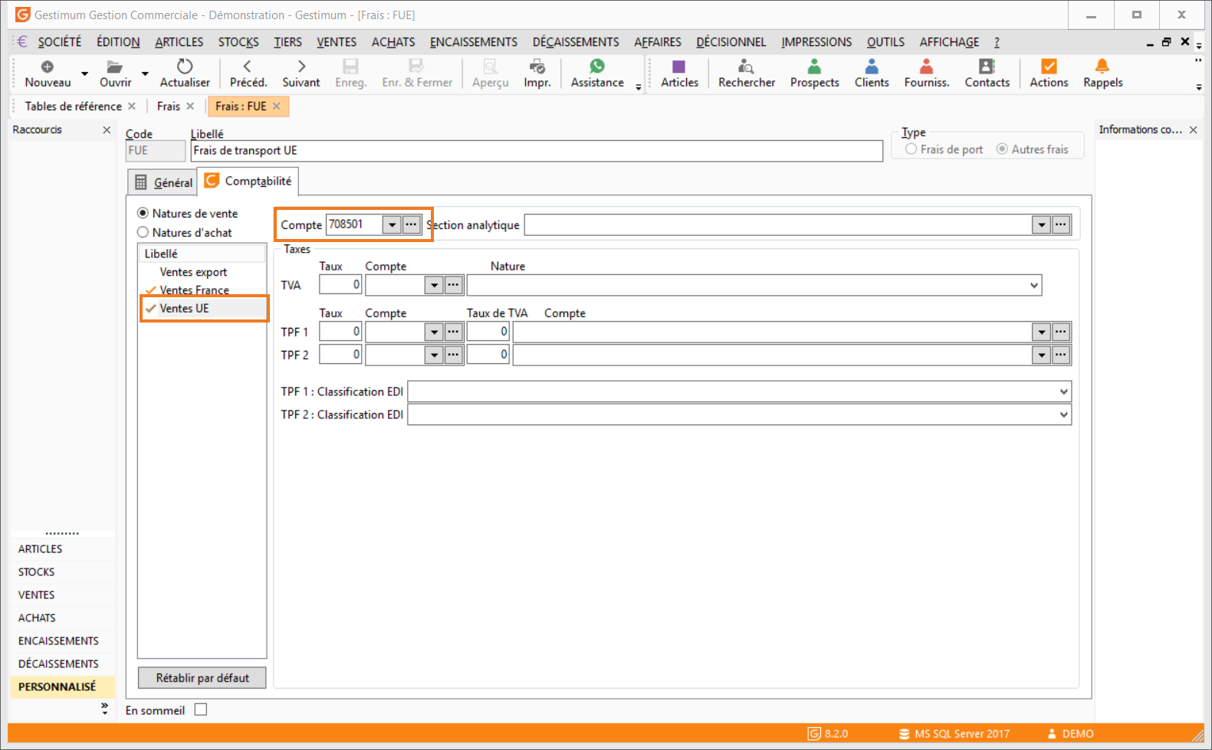This screenshot has height=750, width=1212.
Task: Click the TPF 1 Taux de TVA field
Action: coord(488,332)
